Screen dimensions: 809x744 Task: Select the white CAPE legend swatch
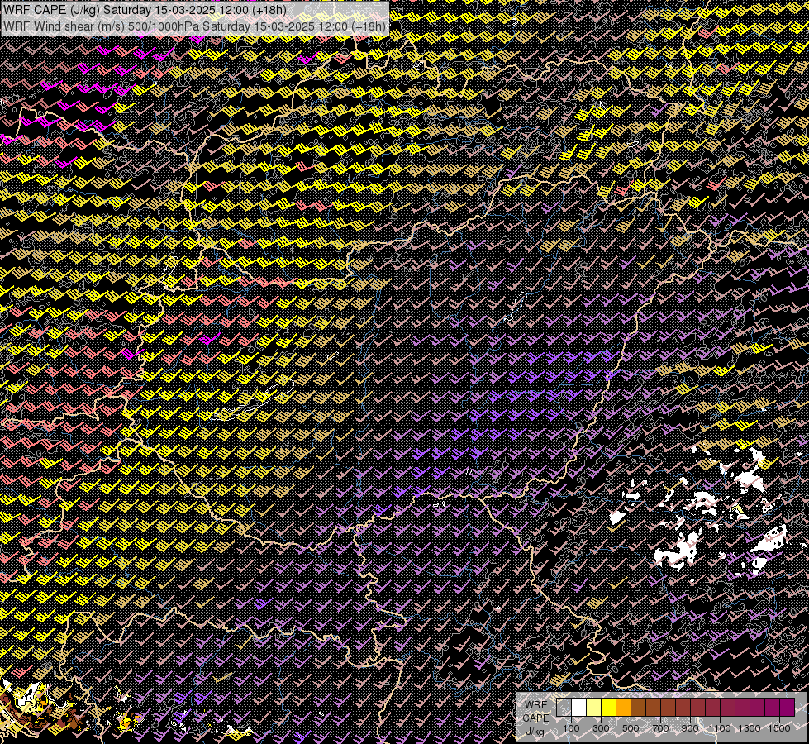pos(579,708)
